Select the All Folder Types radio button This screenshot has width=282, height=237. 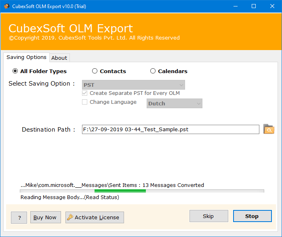tap(15, 71)
